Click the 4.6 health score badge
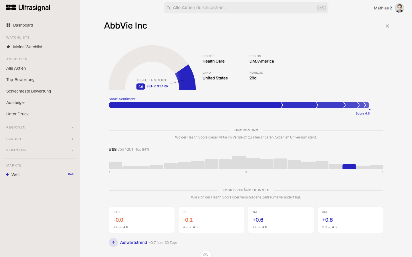The width and height of the screenshot is (412, 257). (x=140, y=87)
